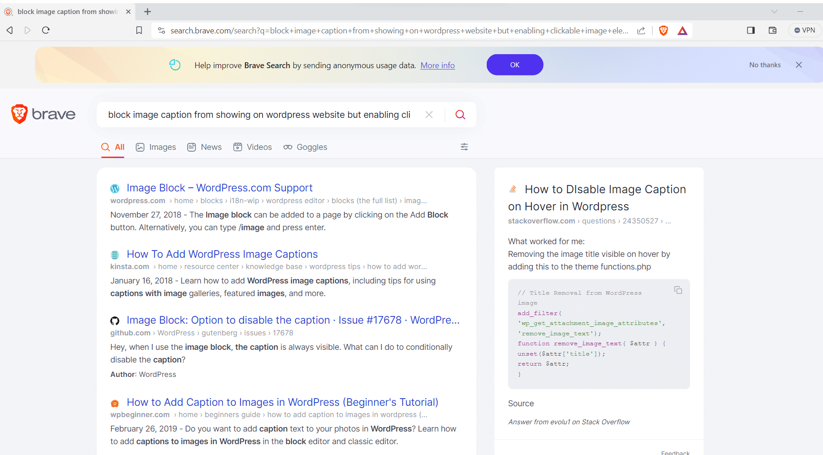
Task: Open Image Block – WordPress.com Support result
Action: [220, 188]
